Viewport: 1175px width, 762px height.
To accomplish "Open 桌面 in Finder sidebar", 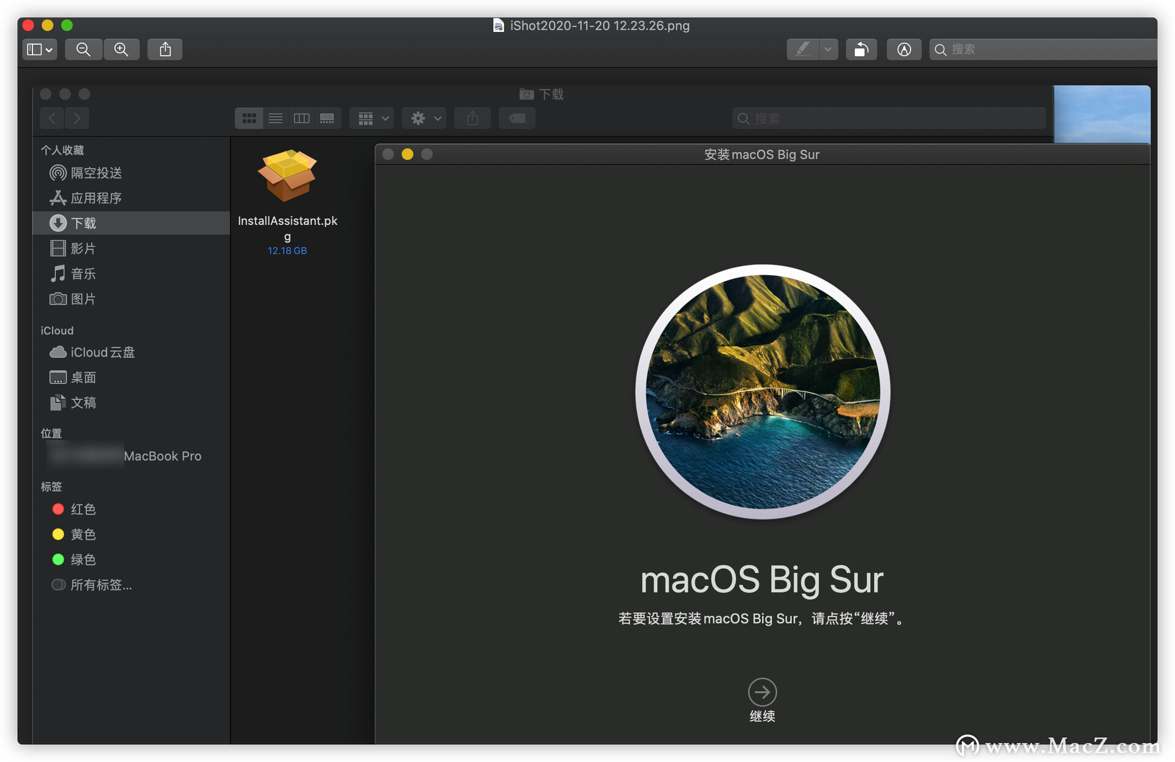I will pyautogui.click(x=131, y=377).
